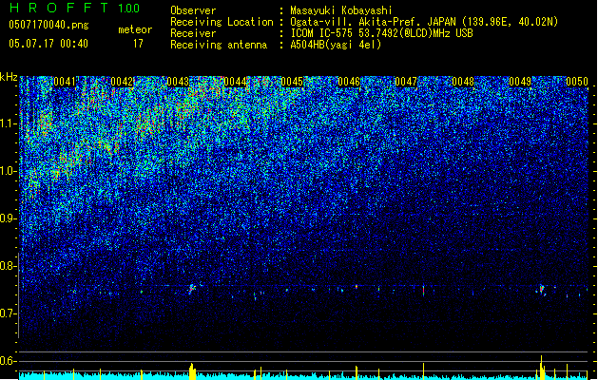This screenshot has height=380, width=598.
Task: Click the wide yellow level spike under 0043
Action: coord(193,371)
